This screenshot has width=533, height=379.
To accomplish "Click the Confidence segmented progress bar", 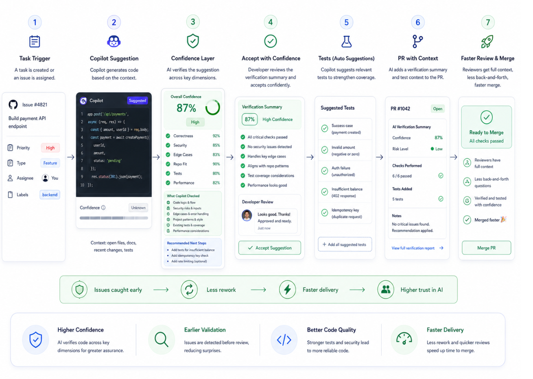I will (114, 218).
